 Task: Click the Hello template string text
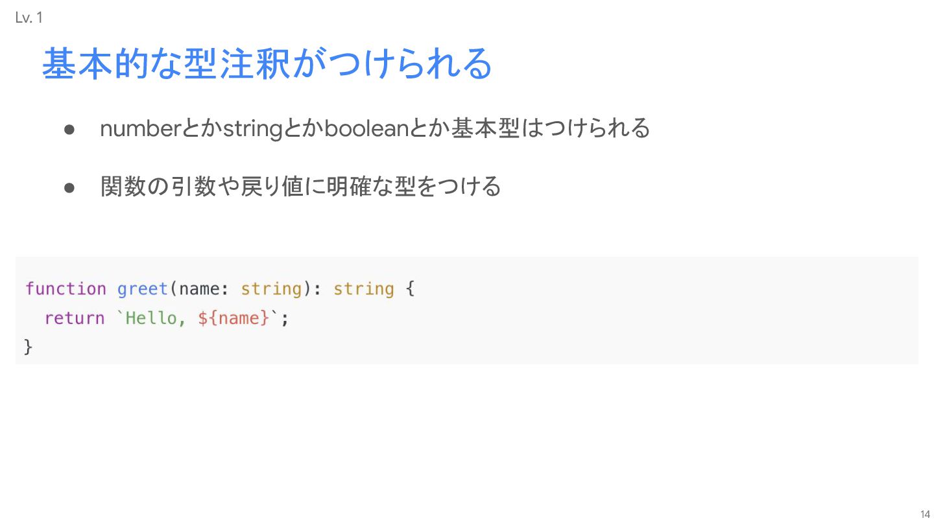pos(155,318)
